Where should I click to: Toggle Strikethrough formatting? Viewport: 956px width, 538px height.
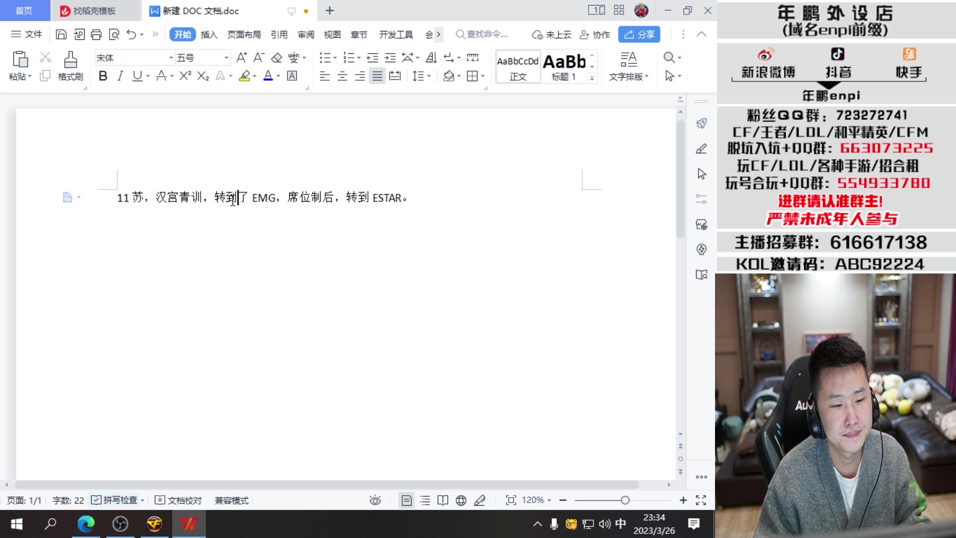pos(161,76)
